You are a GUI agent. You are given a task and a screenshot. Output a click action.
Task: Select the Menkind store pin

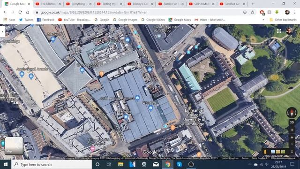(53, 39)
